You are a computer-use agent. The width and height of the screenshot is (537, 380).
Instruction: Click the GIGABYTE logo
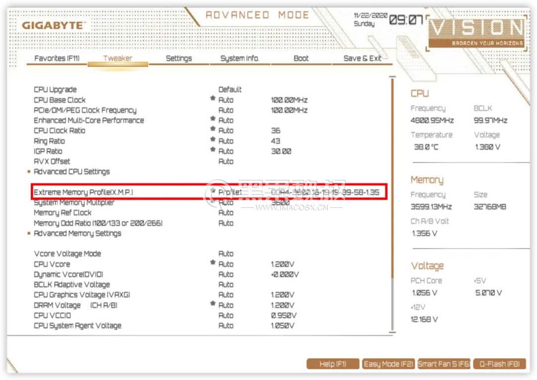(53, 26)
